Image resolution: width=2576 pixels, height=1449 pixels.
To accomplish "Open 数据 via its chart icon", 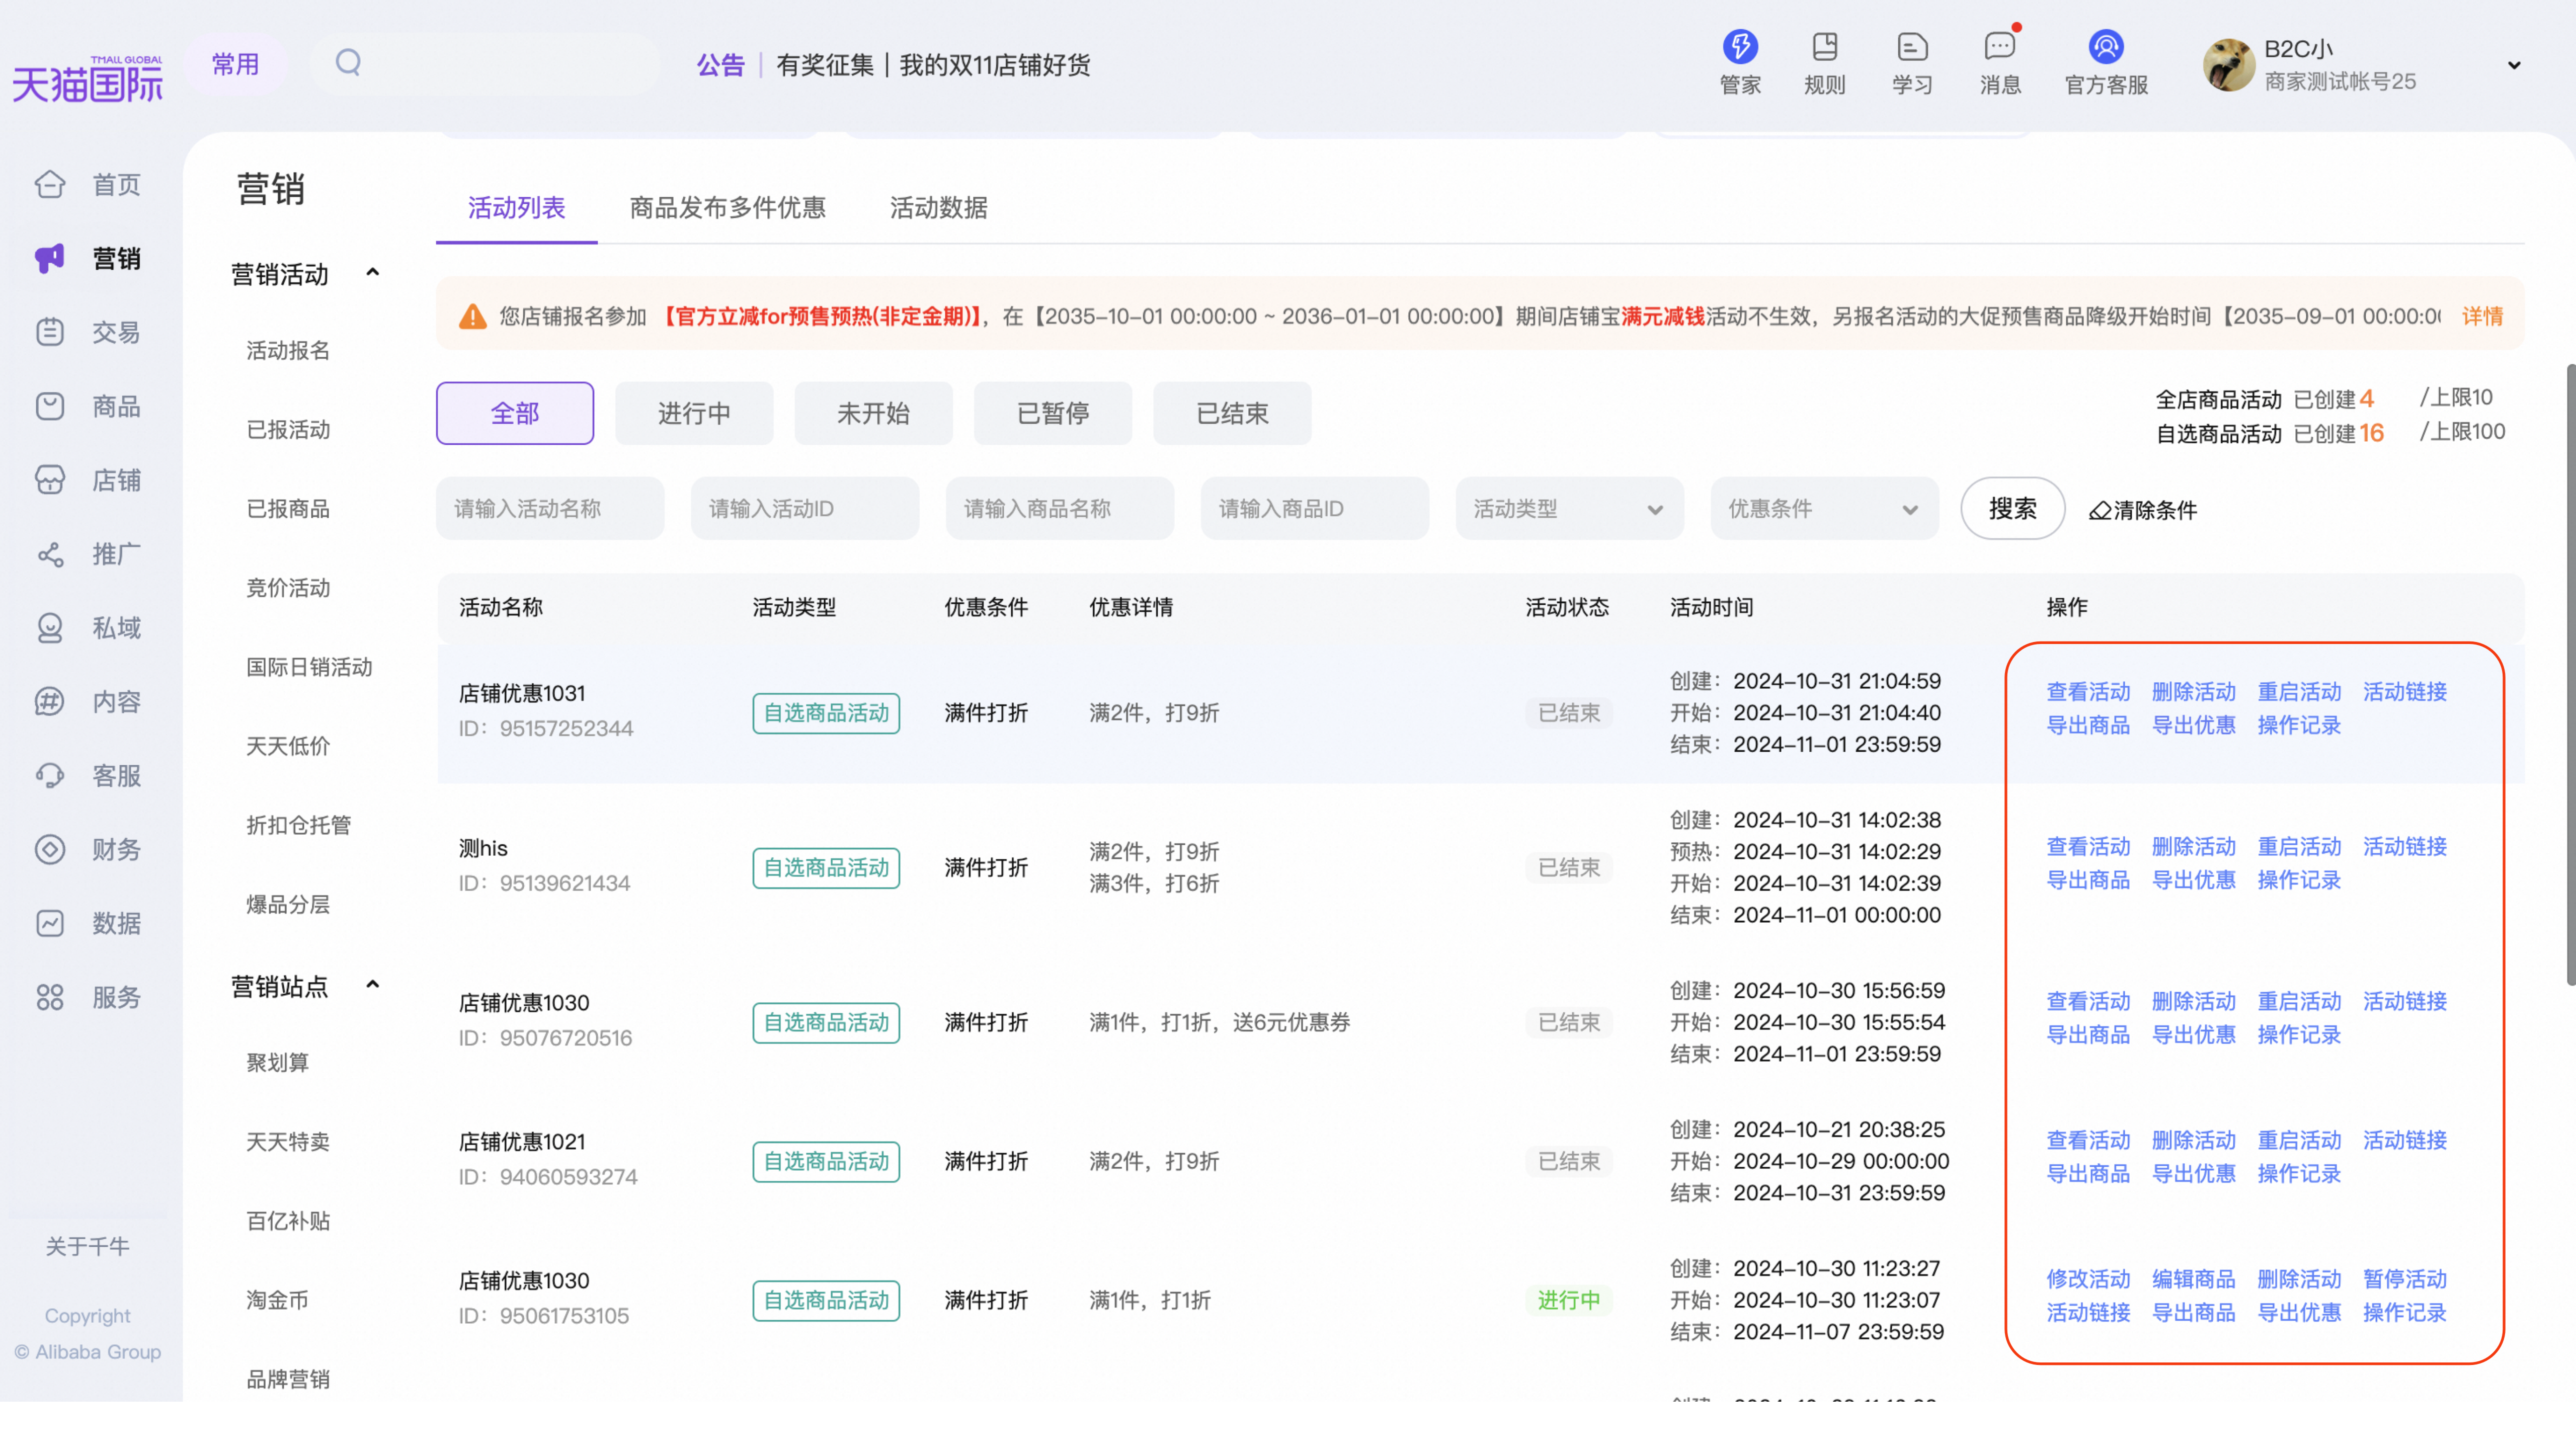I will (50, 923).
